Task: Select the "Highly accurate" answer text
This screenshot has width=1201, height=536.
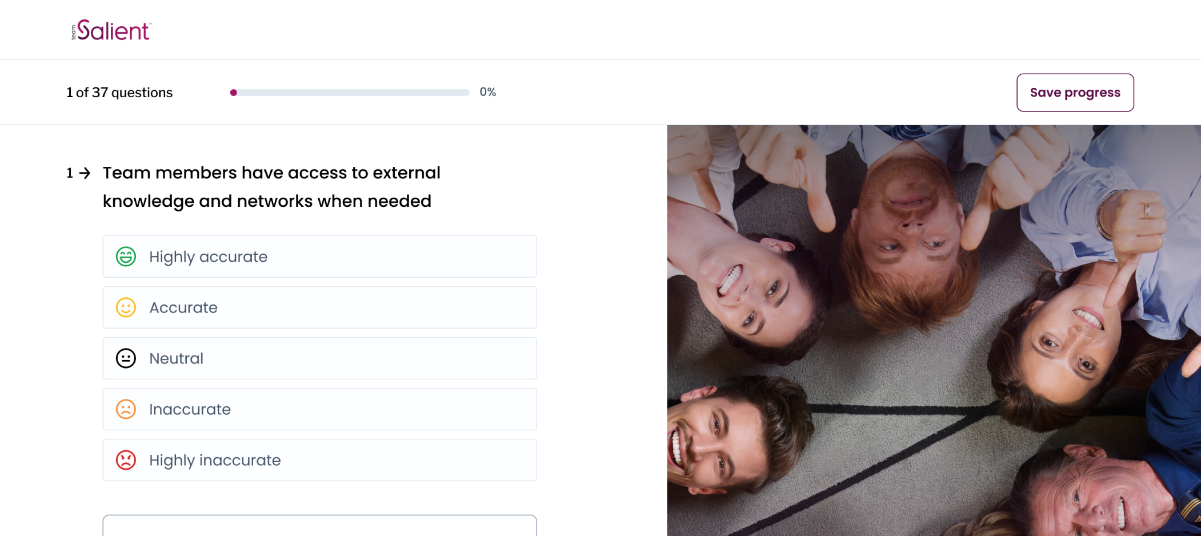Action: 208,257
